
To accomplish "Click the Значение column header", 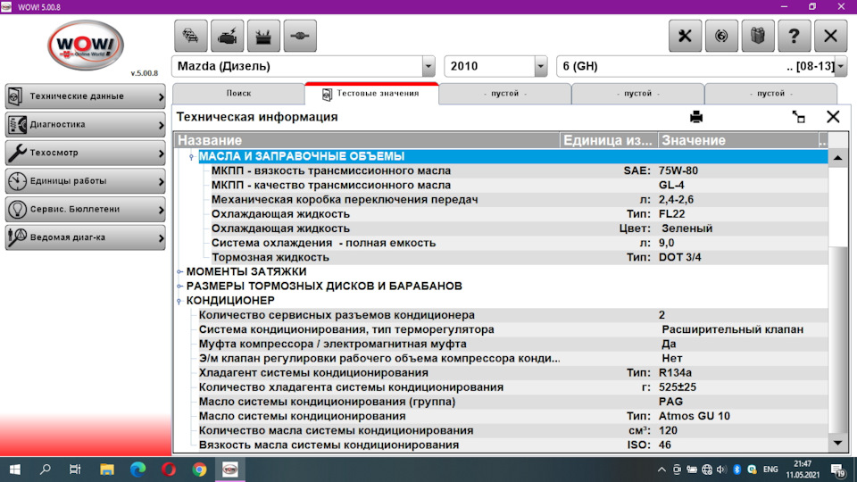I will 738,140.
